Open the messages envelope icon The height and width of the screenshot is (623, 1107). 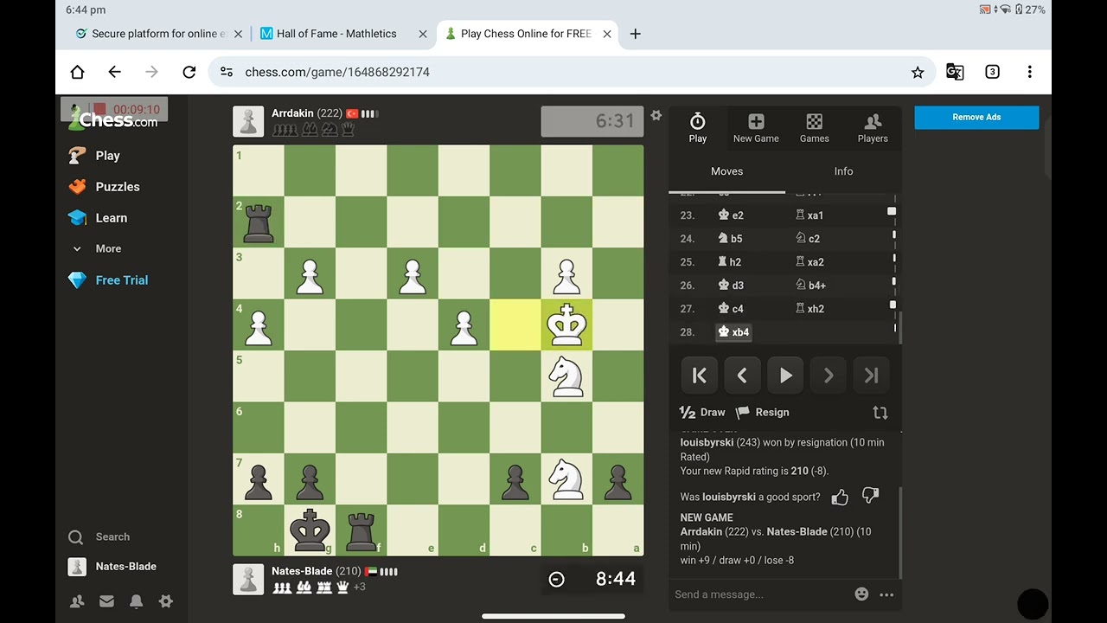[106, 601]
